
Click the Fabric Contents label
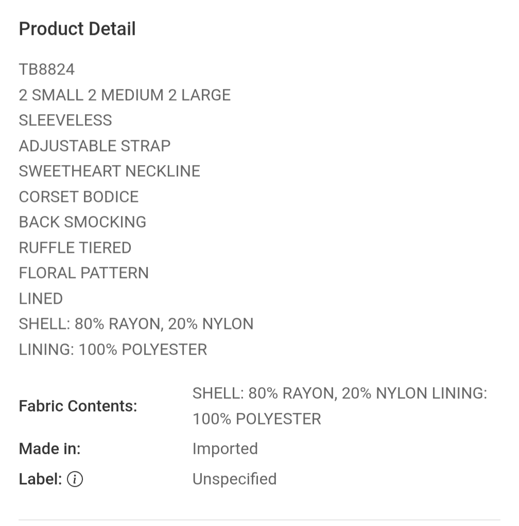click(78, 406)
